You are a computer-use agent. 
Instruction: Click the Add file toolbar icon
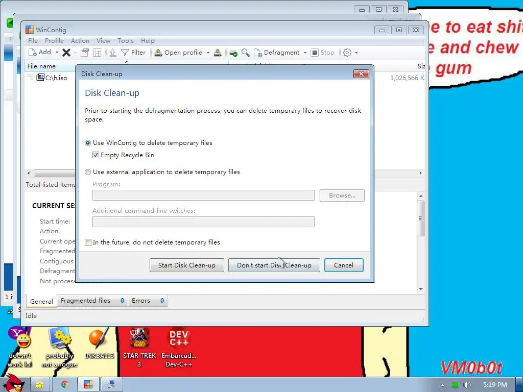tap(32, 53)
